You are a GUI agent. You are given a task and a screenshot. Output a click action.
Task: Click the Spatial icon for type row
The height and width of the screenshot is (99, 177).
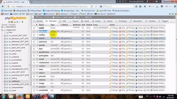click(x=152, y=49)
